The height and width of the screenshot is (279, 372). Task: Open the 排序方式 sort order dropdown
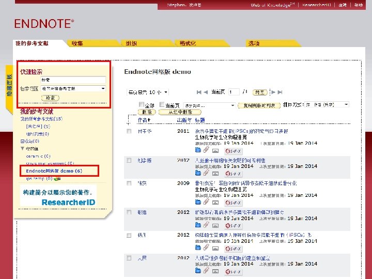click(327, 104)
